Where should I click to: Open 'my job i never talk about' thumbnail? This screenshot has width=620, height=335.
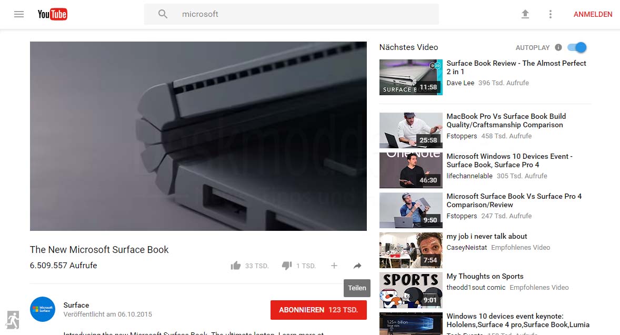coord(411,250)
